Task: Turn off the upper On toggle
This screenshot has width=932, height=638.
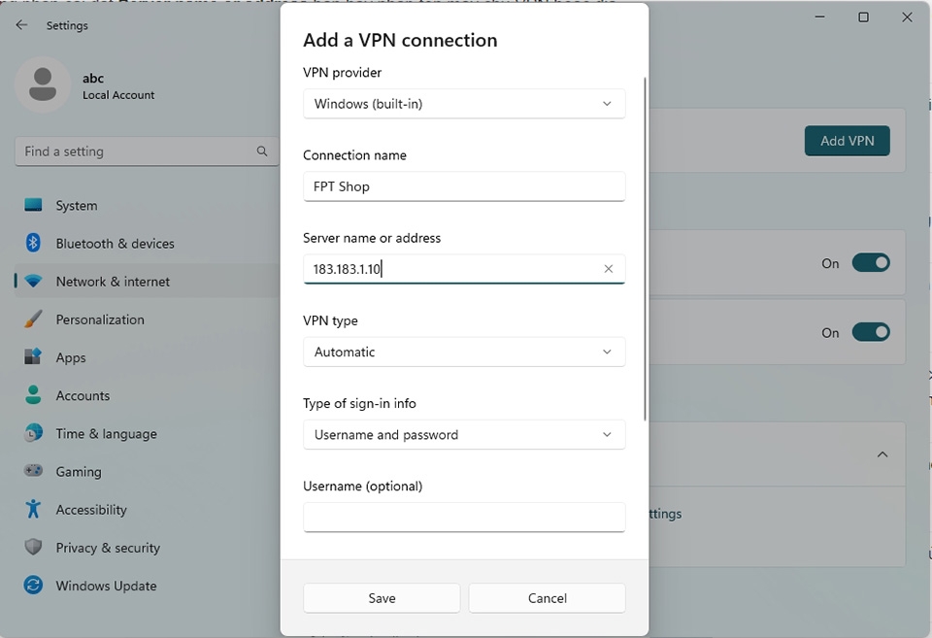Action: (871, 262)
